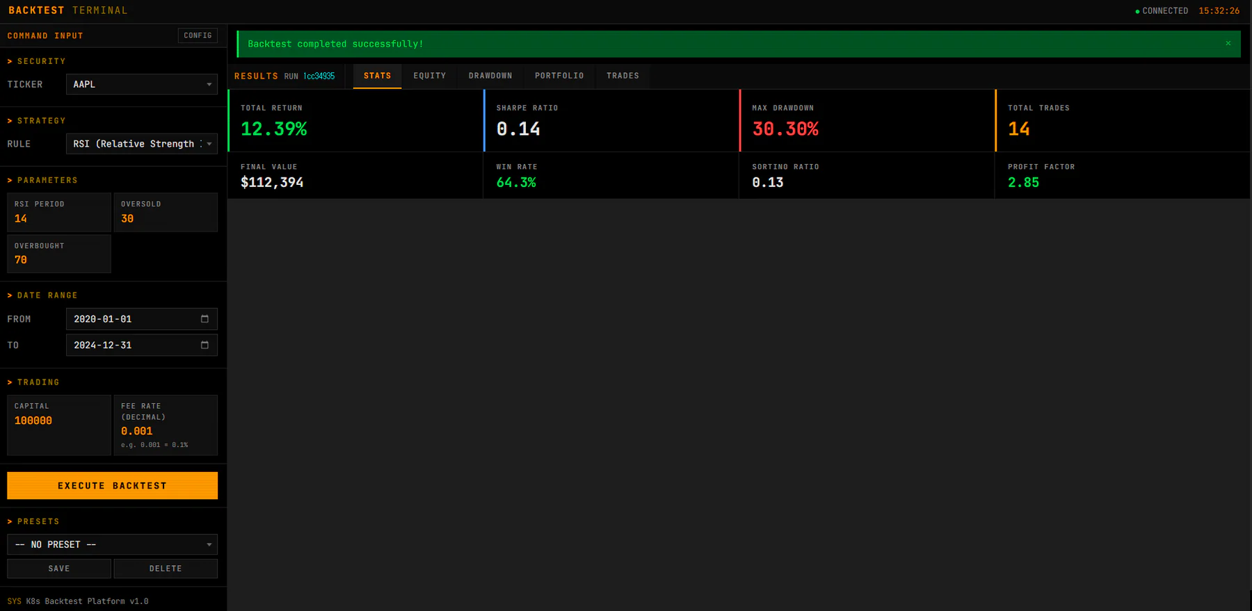1252x611 pixels.
Task: Switch to the EQUITY tab
Action: (430, 76)
